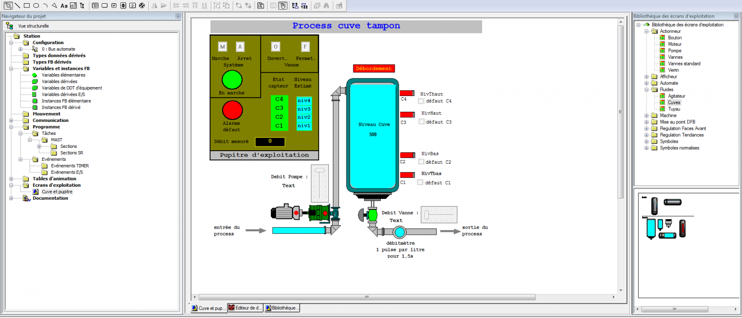
Task: Select the Polygon drawing tool
Action: click(x=55, y=6)
